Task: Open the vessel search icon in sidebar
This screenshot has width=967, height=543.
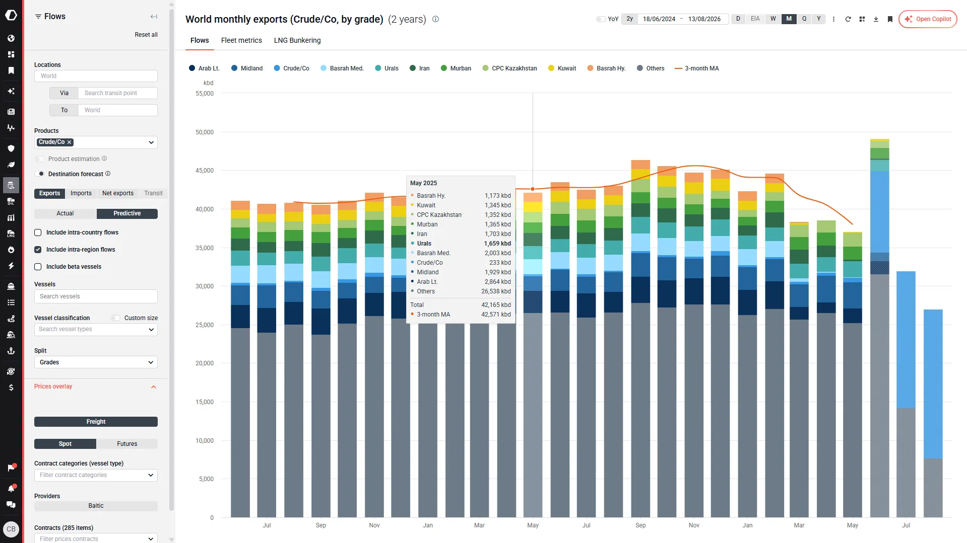Action: click(11, 335)
